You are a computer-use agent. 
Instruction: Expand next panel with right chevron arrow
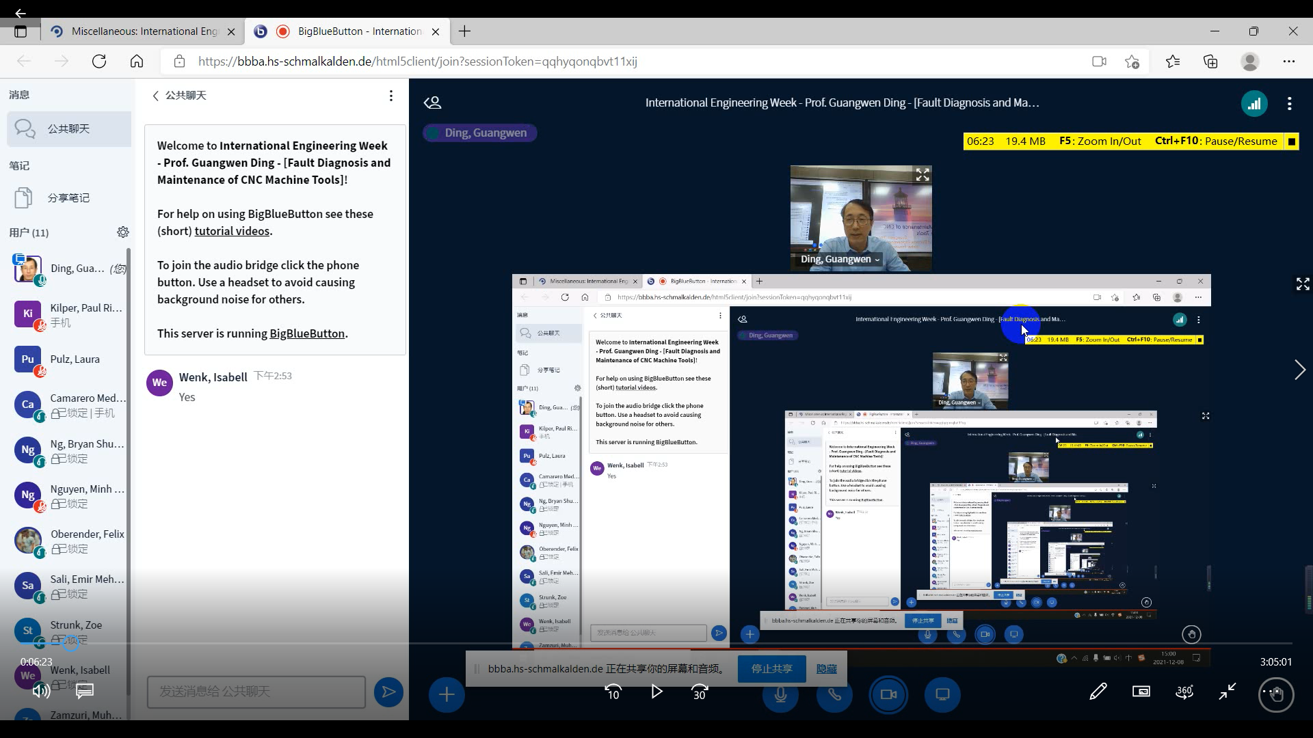[1299, 370]
